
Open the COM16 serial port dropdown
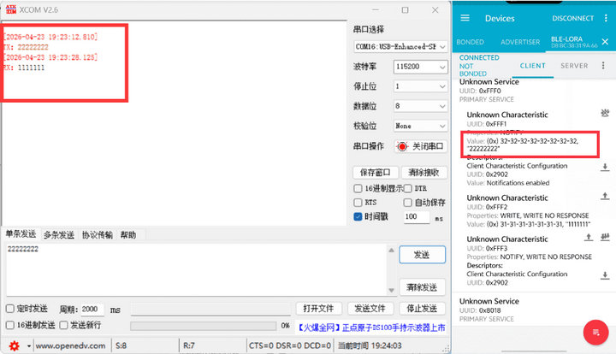tap(400, 47)
